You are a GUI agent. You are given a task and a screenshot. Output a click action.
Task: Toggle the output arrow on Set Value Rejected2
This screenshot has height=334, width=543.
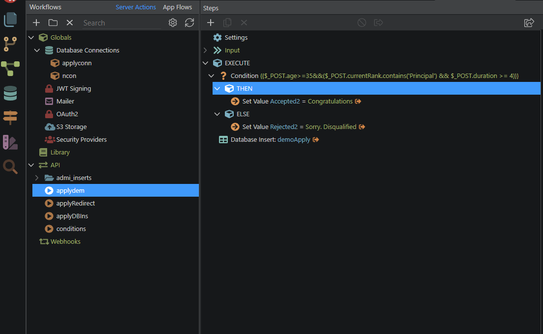pos(362,127)
